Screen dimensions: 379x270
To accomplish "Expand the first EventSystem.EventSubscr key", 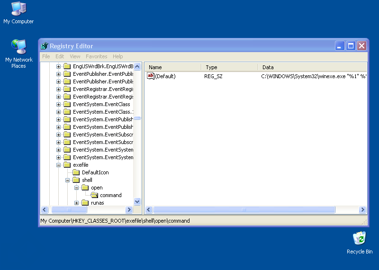I will (58, 135).
